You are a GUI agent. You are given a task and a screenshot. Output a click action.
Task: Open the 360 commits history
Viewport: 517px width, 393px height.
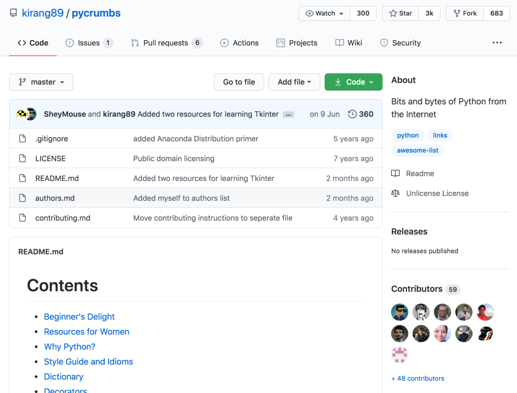tap(361, 114)
